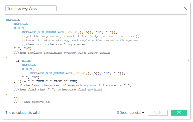
Task: Click the Apply button
Action: (x=158, y=113)
